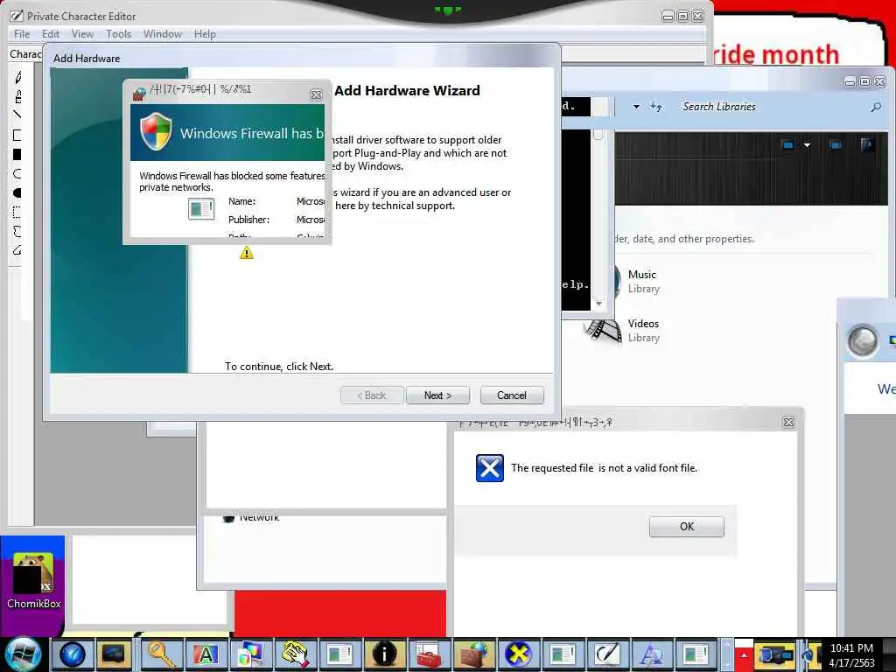The height and width of the screenshot is (672, 896).
Task: Click the text 'To continue, click Next.'
Action: 279,367
